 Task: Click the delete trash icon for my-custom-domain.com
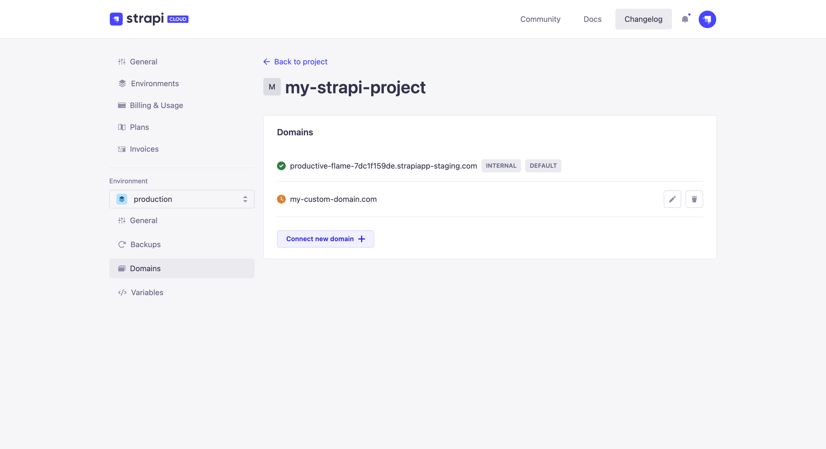click(x=694, y=199)
